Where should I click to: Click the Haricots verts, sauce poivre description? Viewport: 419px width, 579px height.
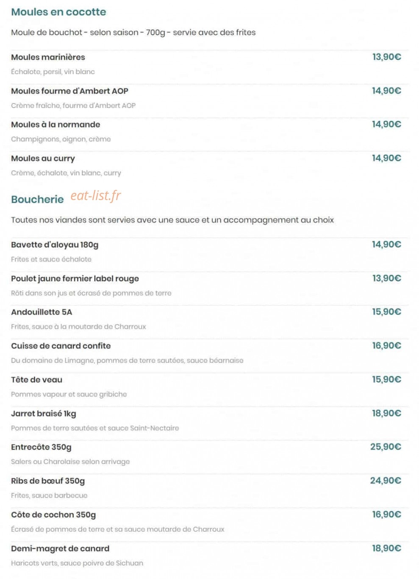pyautogui.click(x=77, y=563)
